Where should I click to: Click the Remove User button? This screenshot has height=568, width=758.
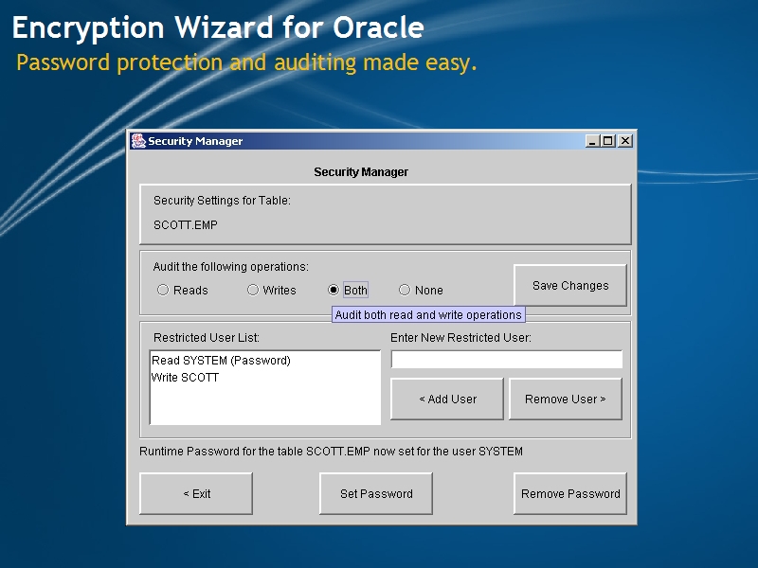566,399
